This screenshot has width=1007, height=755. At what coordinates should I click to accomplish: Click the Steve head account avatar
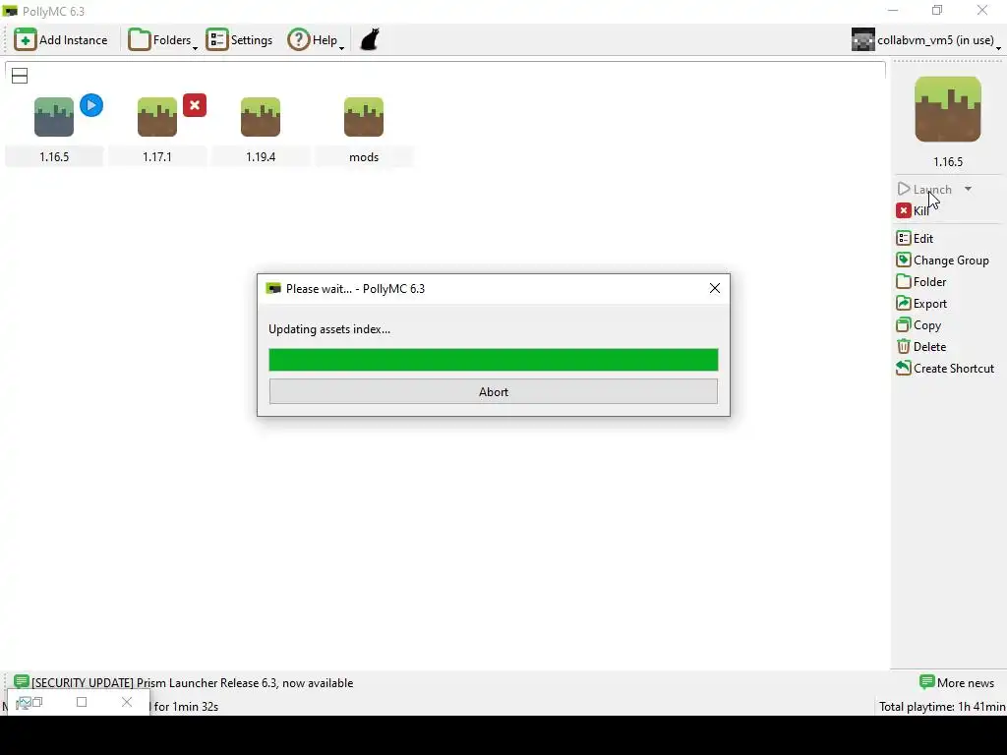[862, 39]
